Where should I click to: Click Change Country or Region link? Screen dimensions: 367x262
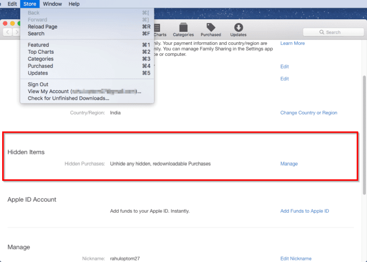309,112
